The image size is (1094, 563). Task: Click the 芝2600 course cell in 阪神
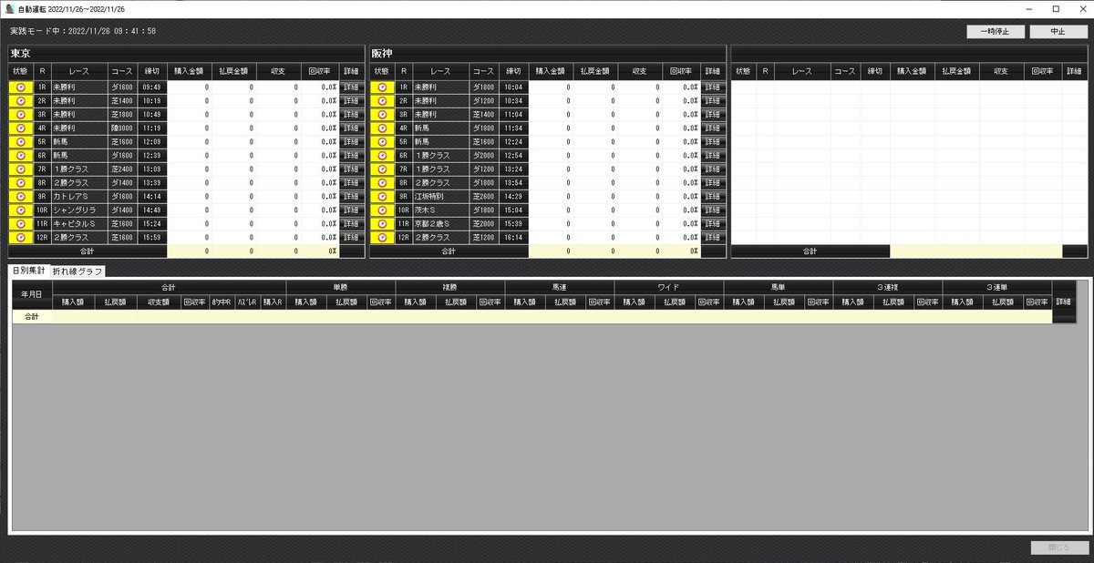point(482,197)
